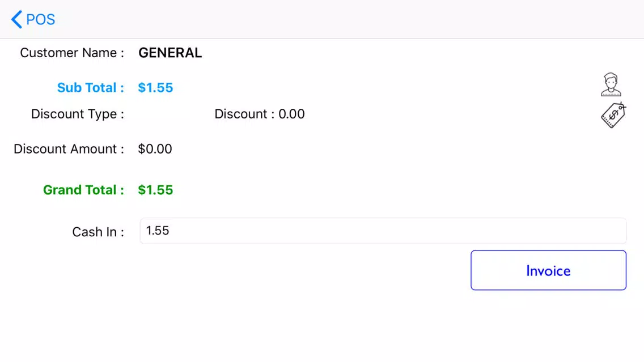Focus the Cash In input field
The width and height of the screenshot is (644, 362).
383,231
